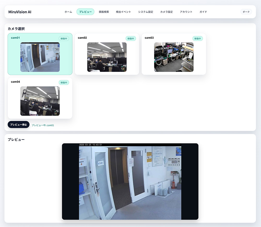Select the cam01 thumbnail image

[x=40, y=57]
